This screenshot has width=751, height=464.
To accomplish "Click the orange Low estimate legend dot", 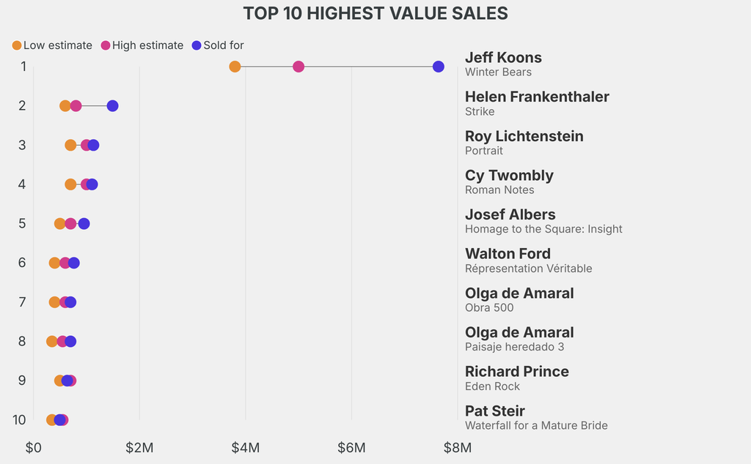I will (17, 45).
